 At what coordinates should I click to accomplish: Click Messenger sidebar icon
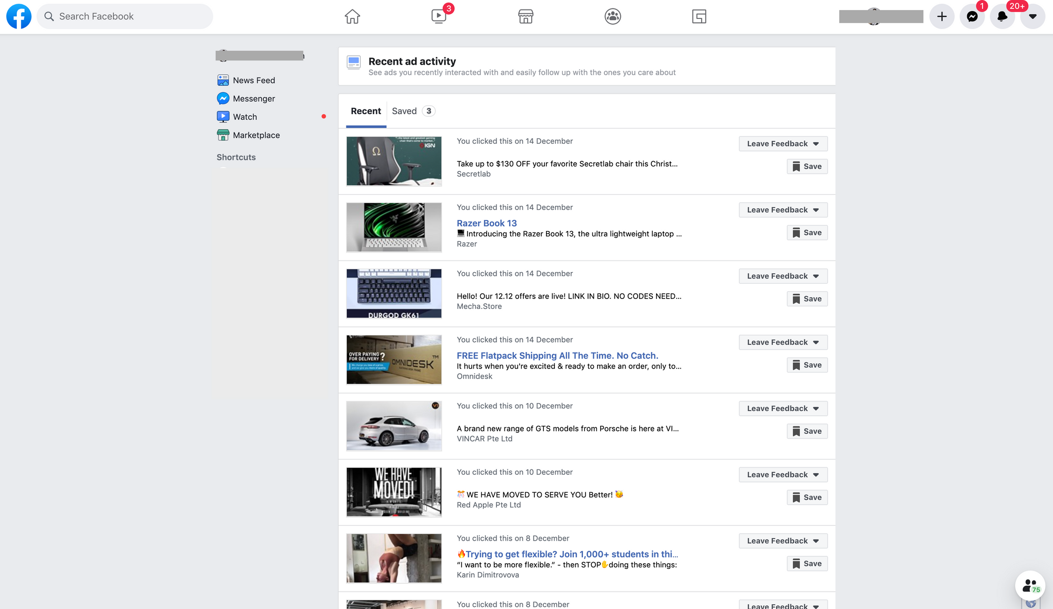223,98
